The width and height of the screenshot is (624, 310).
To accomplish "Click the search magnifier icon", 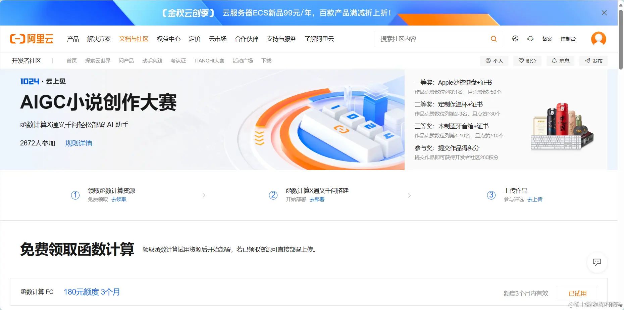I will tap(493, 39).
